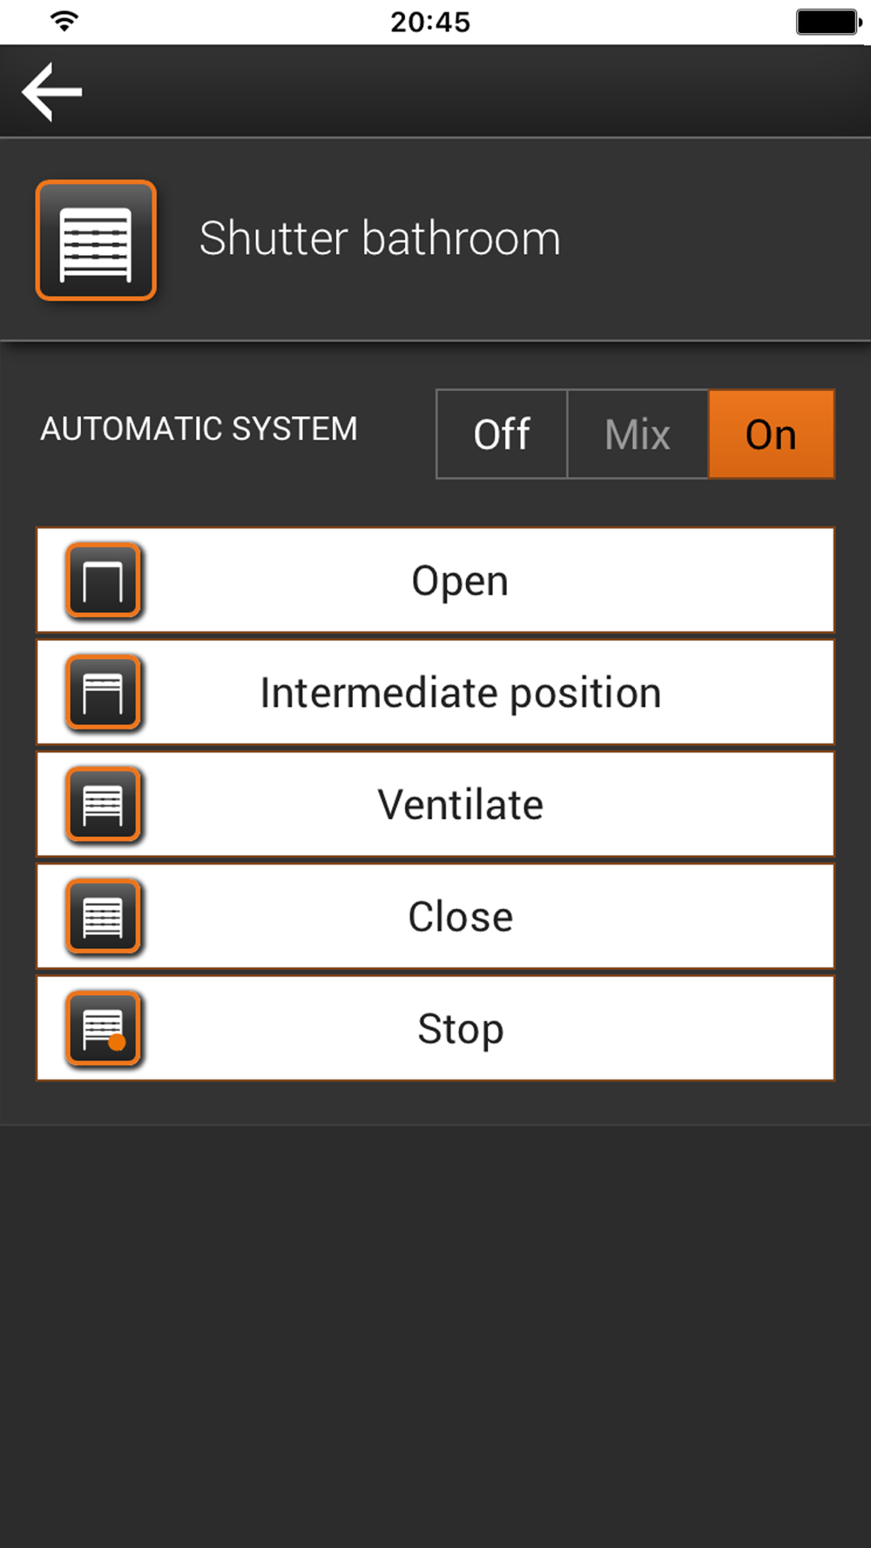Screen dimensions: 871x1548
Task: Tap the Shutter bathroom title text
Action: (x=380, y=239)
